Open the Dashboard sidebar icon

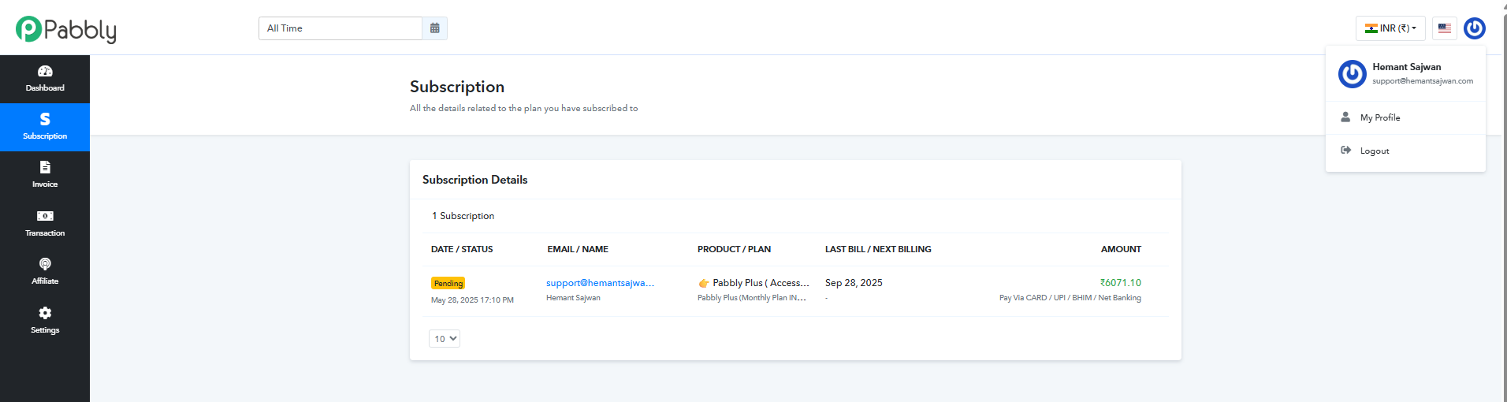pyautogui.click(x=45, y=78)
